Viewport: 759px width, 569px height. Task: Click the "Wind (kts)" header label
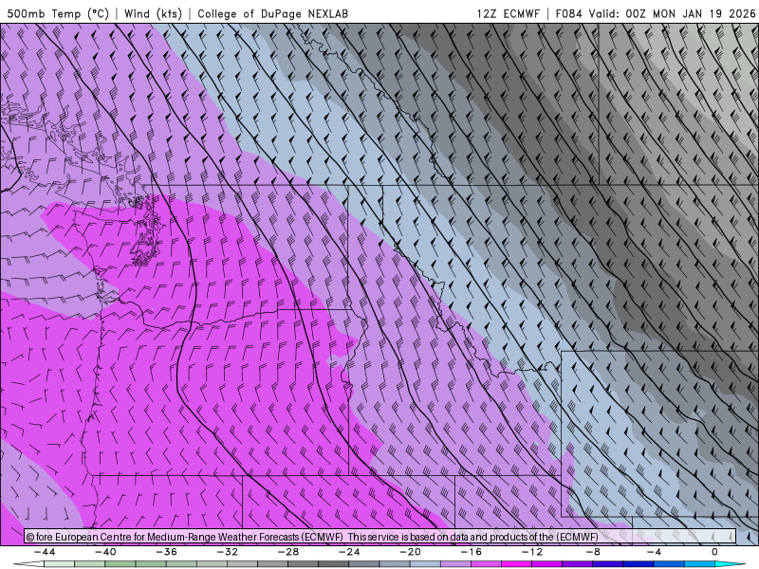coord(153,13)
